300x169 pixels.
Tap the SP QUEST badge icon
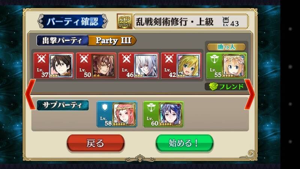(124, 21)
